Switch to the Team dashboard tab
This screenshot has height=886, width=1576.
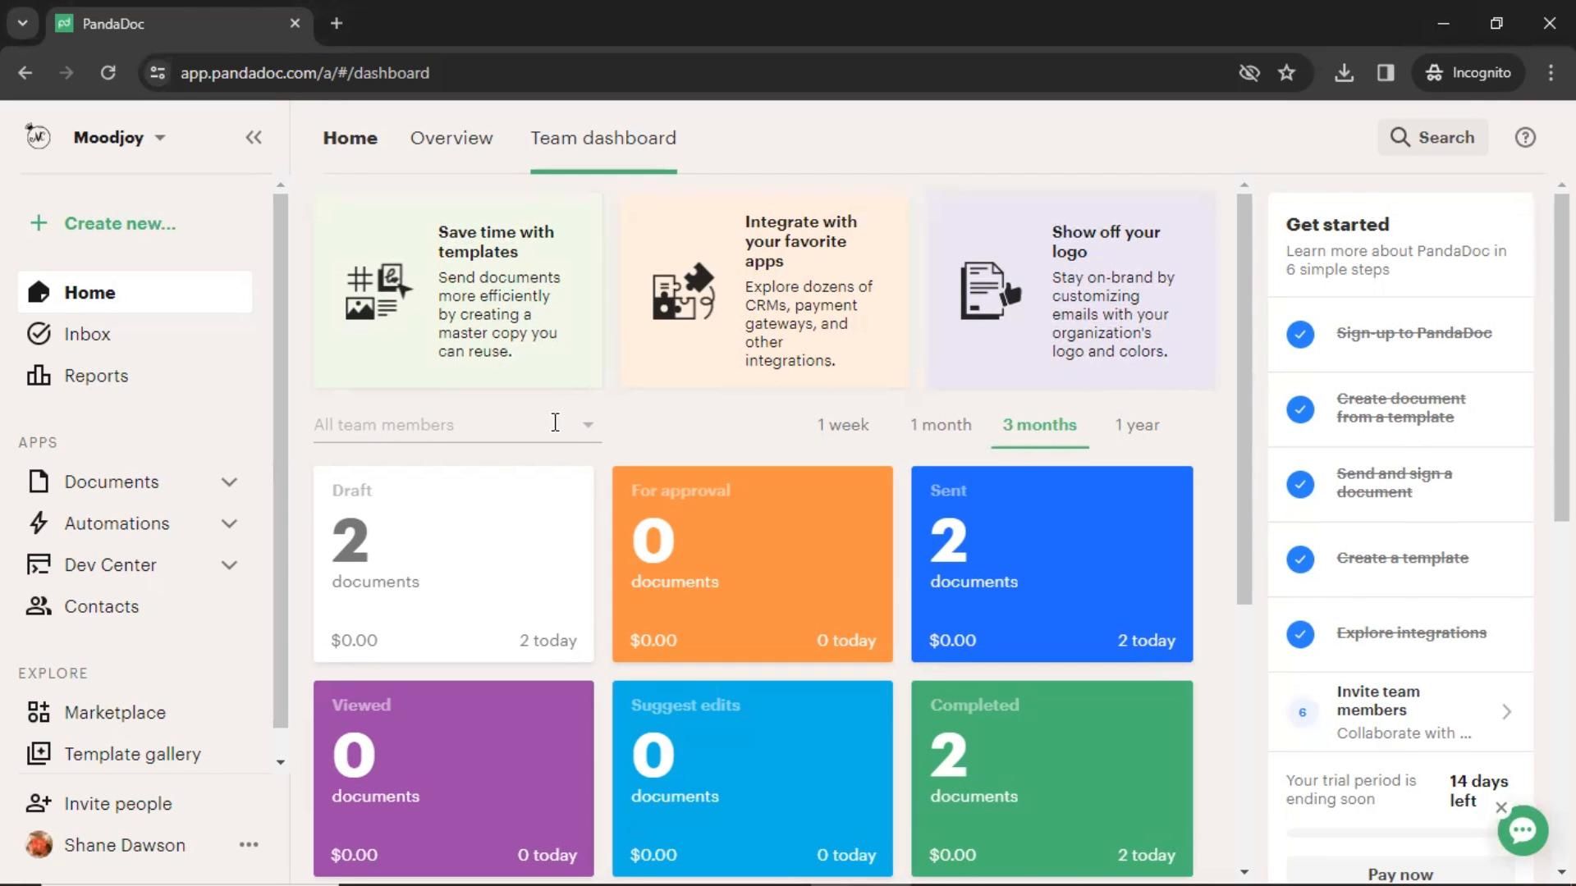[604, 137]
